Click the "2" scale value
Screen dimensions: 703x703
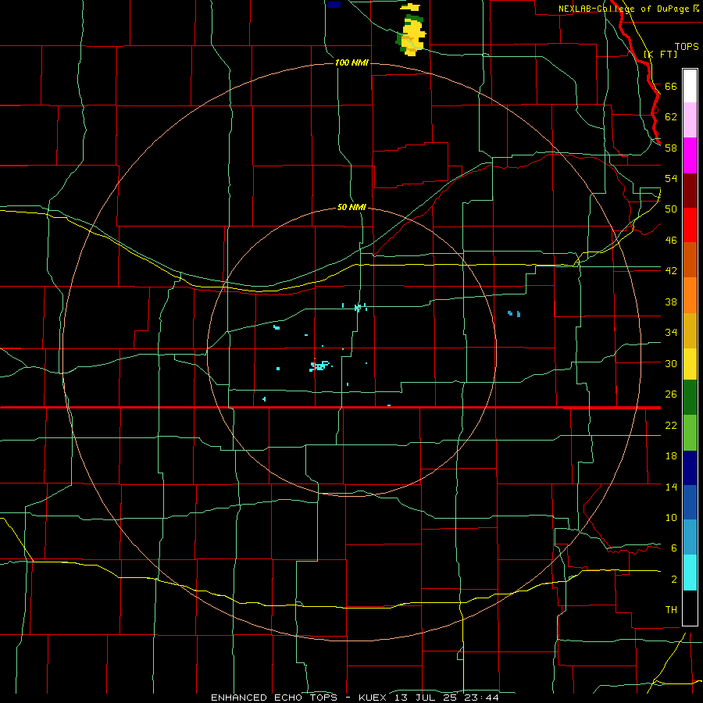674,580
